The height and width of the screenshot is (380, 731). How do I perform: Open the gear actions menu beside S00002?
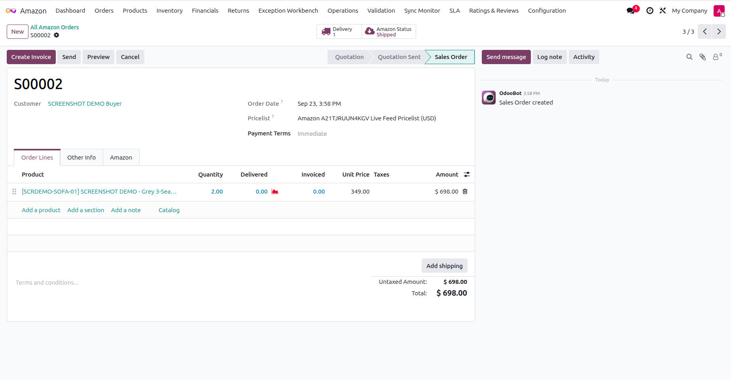[x=57, y=35]
